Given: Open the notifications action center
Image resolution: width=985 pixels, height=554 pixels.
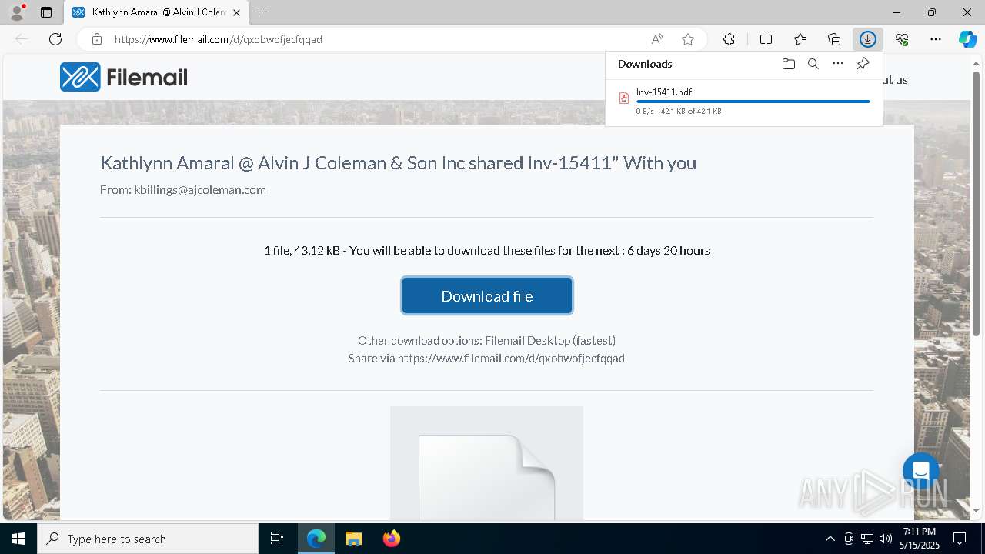Looking at the screenshot, I should (x=960, y=539).
